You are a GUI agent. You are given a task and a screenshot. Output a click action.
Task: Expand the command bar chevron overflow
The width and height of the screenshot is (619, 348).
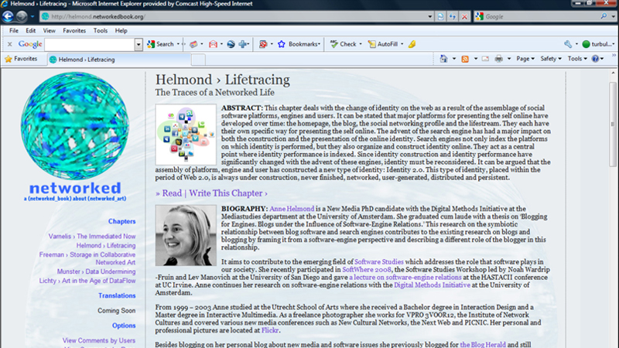pyautogui.click(x=614, y=56)
